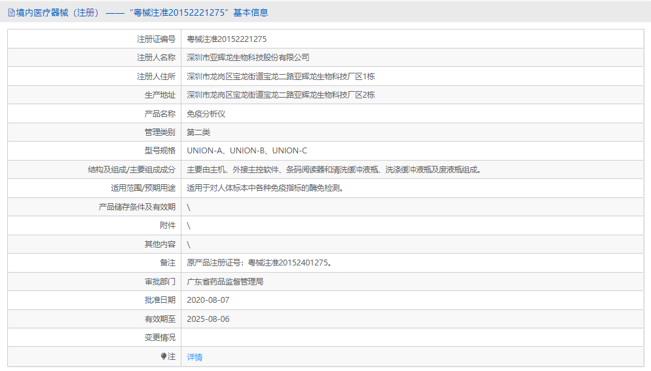Click the 其他内容 label
Screen dimensions: 651x371
pos(160,244)
